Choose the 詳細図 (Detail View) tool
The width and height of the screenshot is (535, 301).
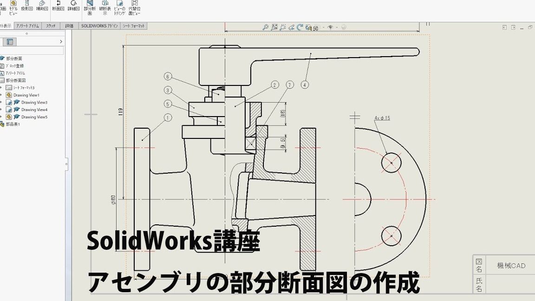(73, 6)
